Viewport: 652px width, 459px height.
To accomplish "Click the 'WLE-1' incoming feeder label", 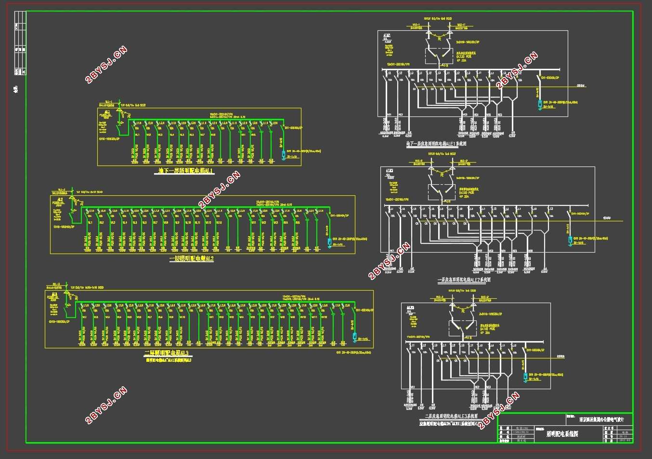I will (417, 25).
